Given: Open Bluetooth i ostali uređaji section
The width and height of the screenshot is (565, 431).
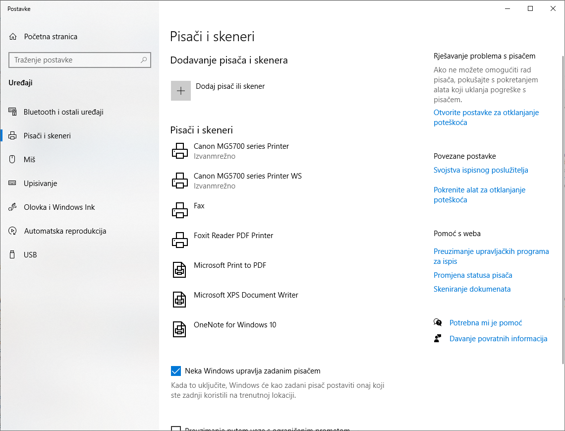Looking at the screenshot, I should (x=63, y=112).
